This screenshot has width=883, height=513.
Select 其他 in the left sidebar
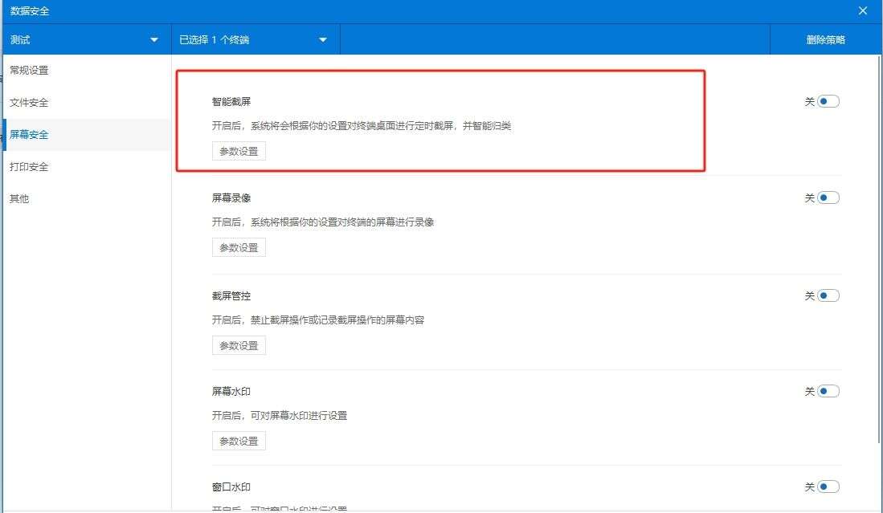[18, 198]
